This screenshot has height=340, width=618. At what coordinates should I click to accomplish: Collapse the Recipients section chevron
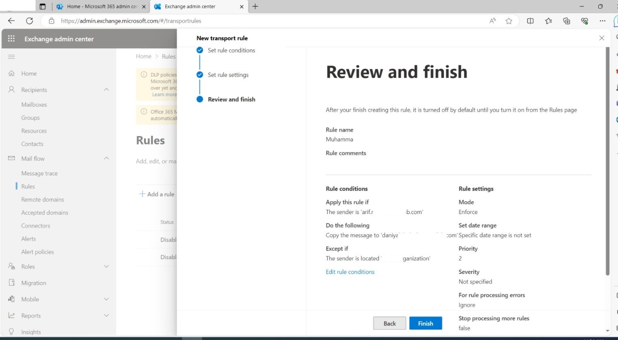106,89
